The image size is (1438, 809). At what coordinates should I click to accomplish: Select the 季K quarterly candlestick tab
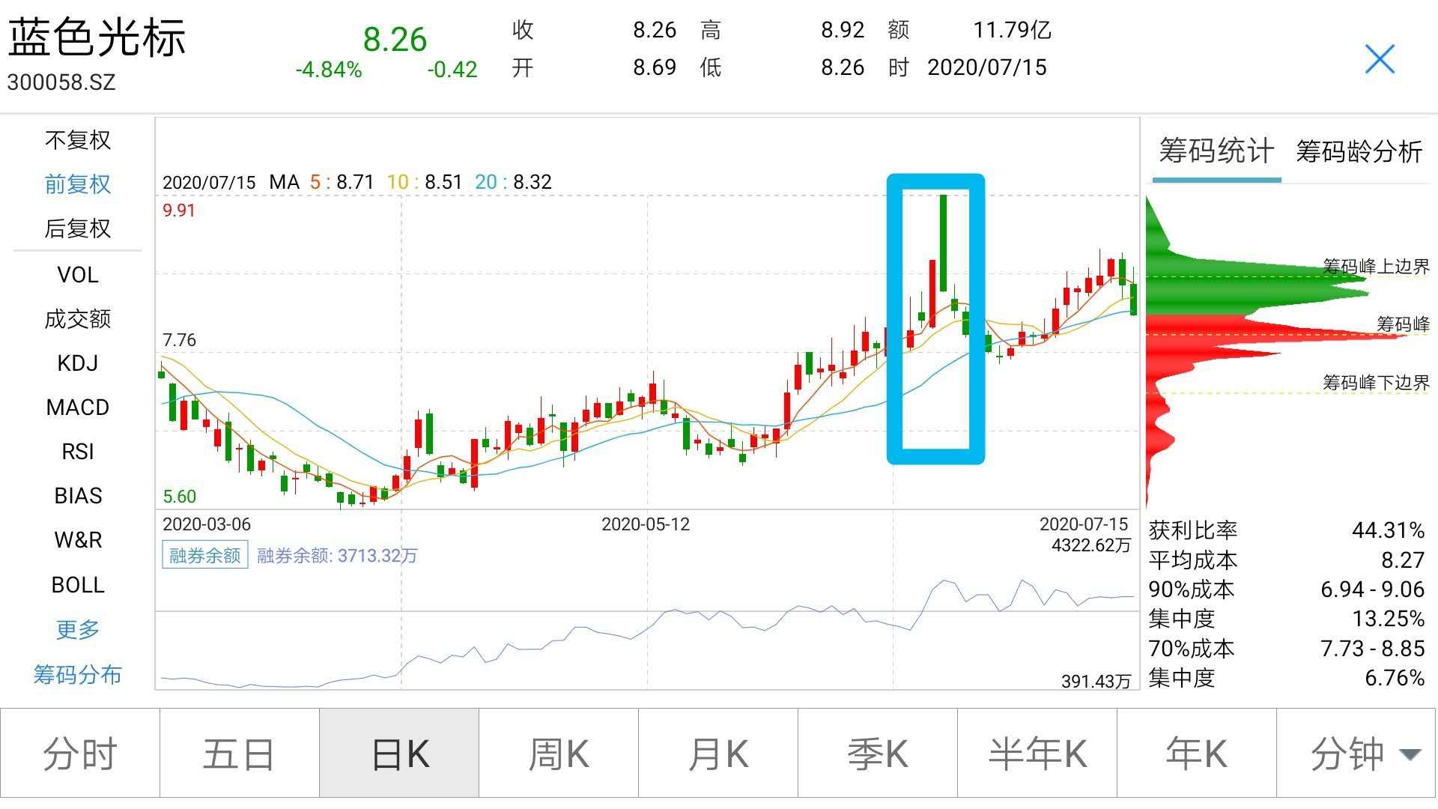coord(878,754)
